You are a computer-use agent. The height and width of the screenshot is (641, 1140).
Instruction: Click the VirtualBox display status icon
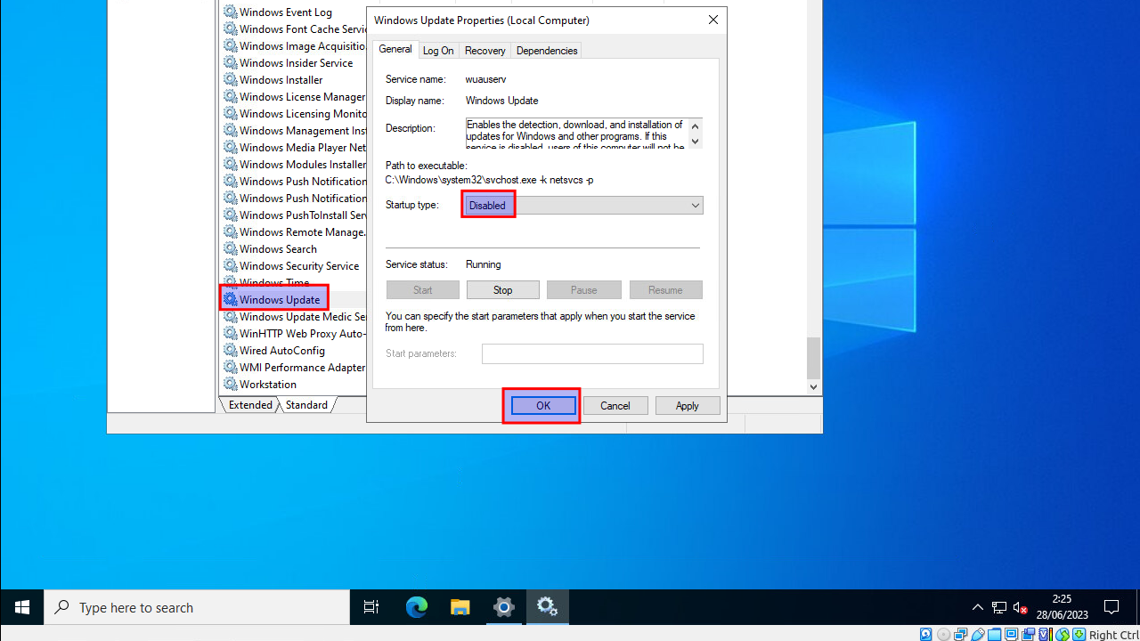pyautogui.click(x=1013, y=635)
